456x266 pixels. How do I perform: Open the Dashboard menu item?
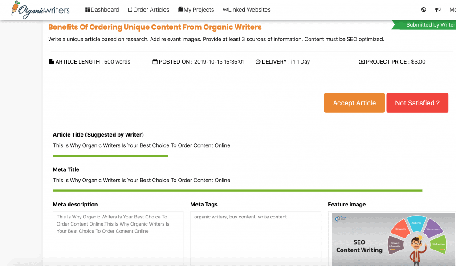click(x=102, y=10)
